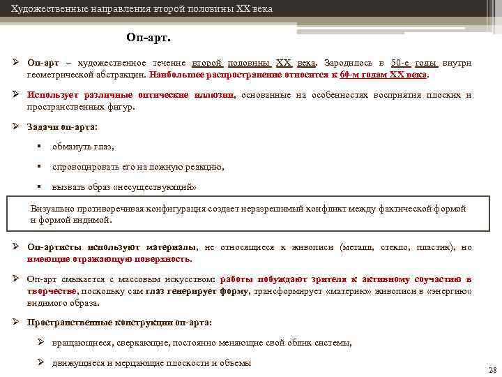Click the arrow bullet before "Пространственные конструкции оп-арта:"

point(15,322)
